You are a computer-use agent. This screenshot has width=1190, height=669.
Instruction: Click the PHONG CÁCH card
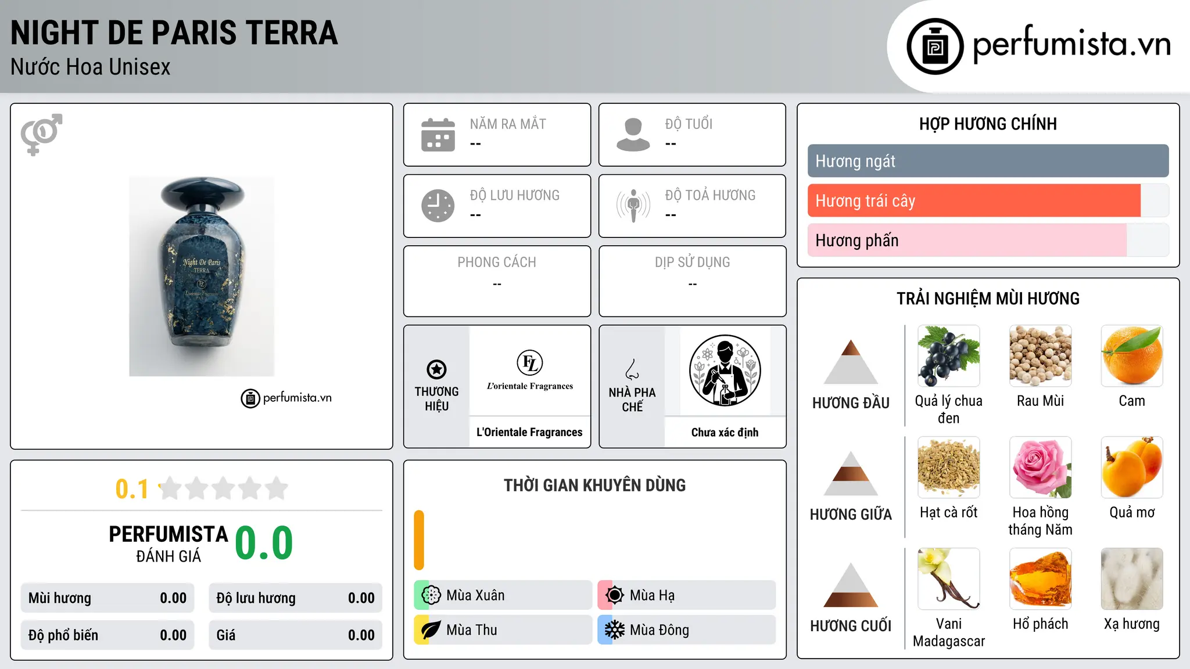(497, 281)
